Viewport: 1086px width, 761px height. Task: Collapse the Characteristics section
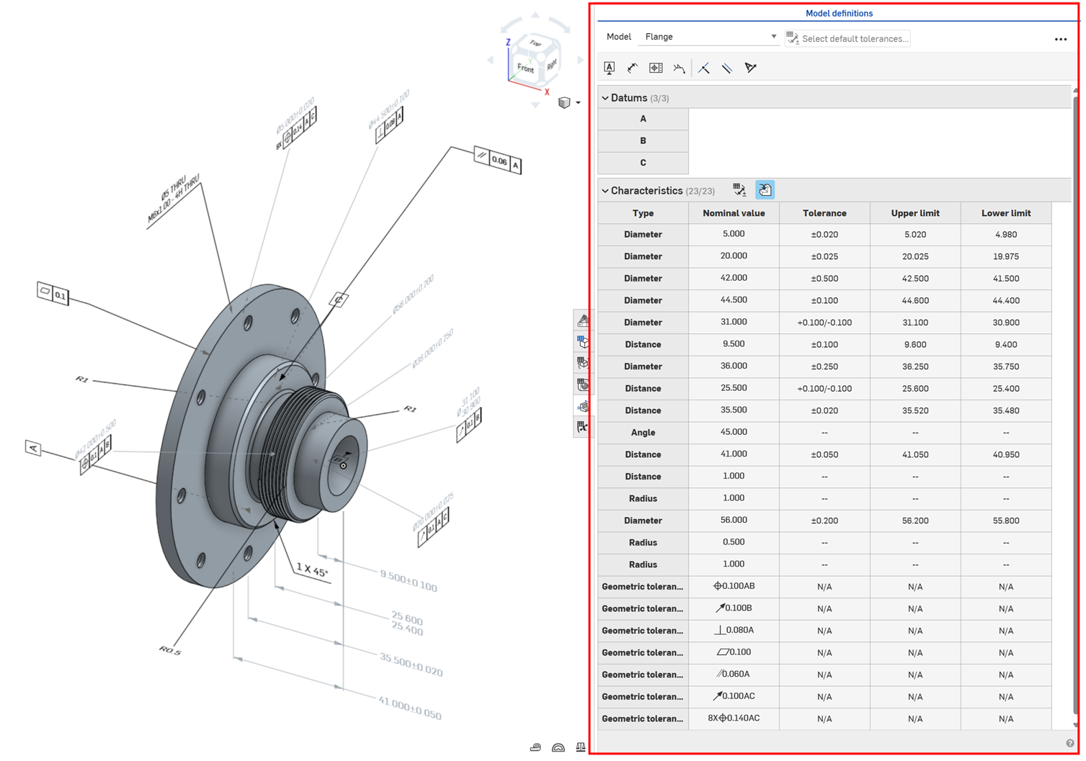click(x=605, y=190)
